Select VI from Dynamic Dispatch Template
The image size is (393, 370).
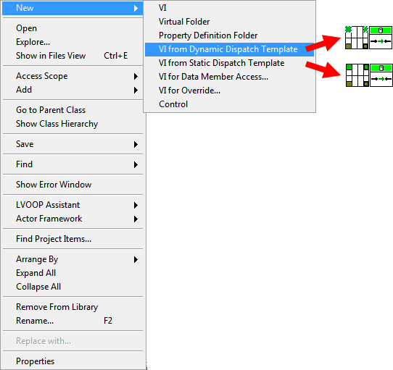pyautogui.click(x=229, y=49)
